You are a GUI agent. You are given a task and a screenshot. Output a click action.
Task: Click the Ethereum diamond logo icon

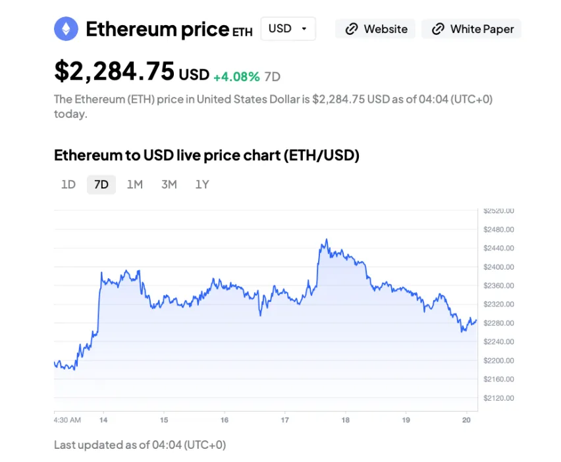tap(65, 29)
